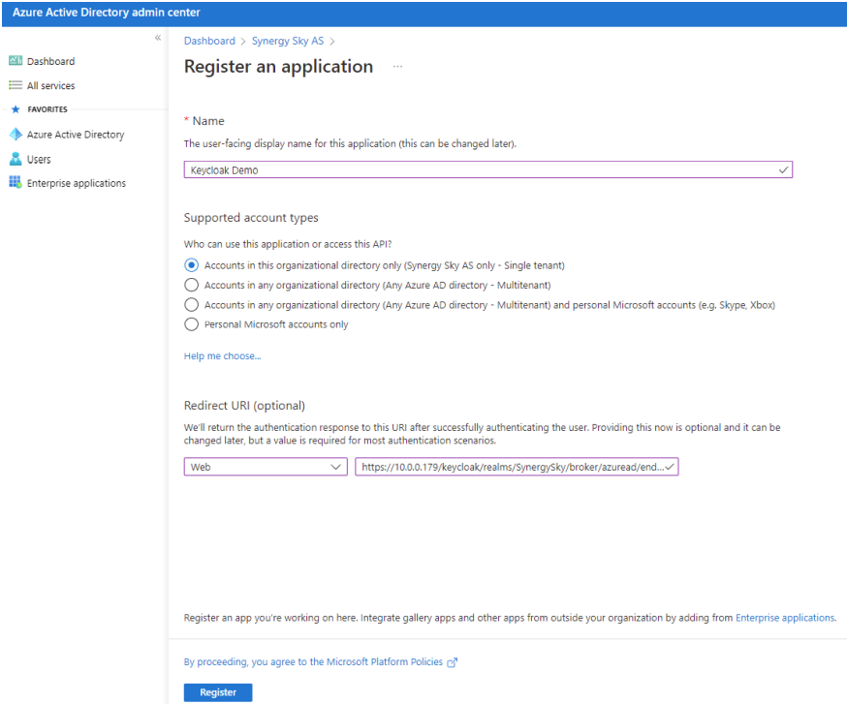Select Personal Microsoft accounts only option
This screenshot has height=704, width=847.
[x=191, y=324]
